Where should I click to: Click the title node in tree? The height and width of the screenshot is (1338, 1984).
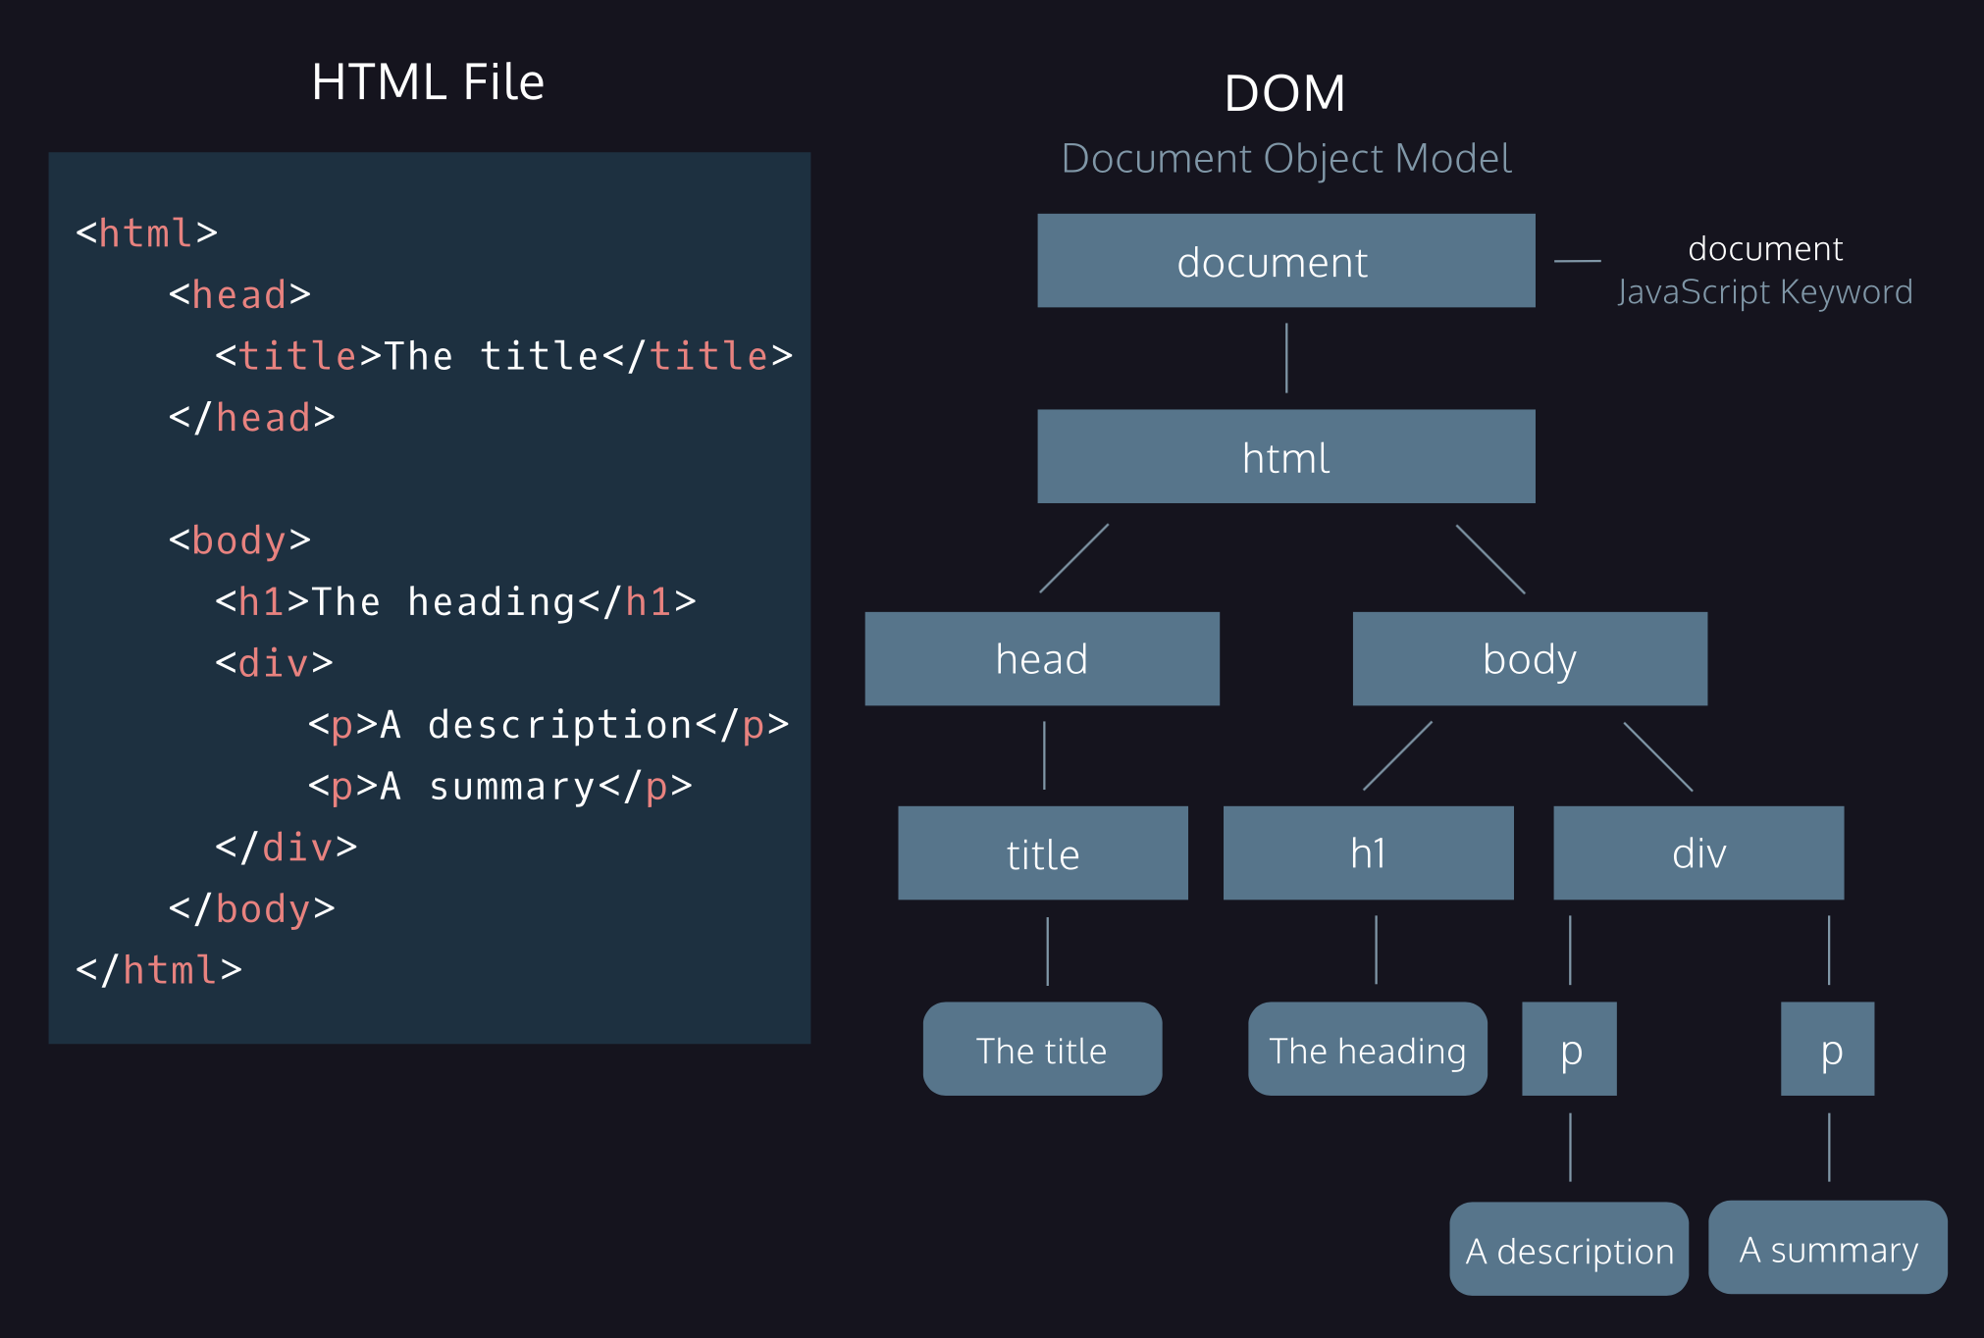[1042, 853]
